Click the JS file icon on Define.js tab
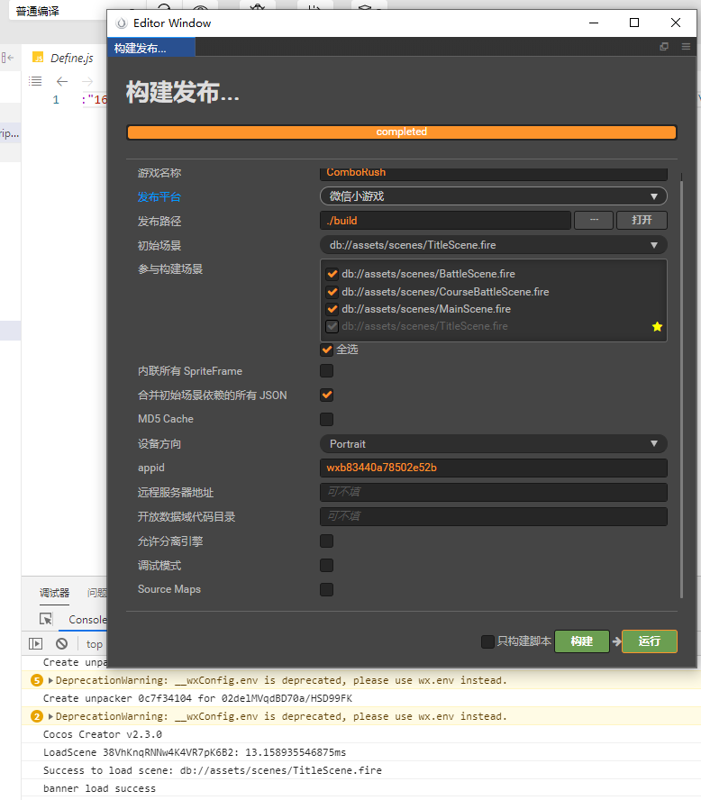 point(38,57)
